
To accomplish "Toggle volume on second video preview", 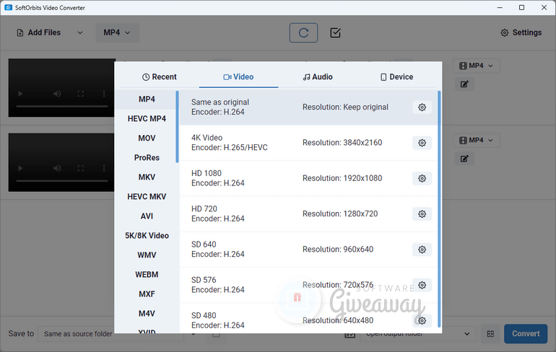I will 57,168.
